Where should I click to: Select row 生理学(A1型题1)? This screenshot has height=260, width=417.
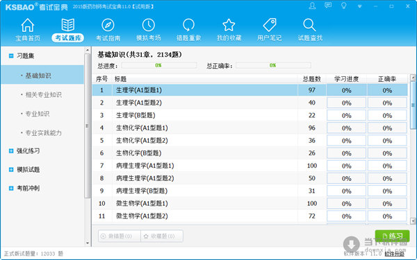250,90
